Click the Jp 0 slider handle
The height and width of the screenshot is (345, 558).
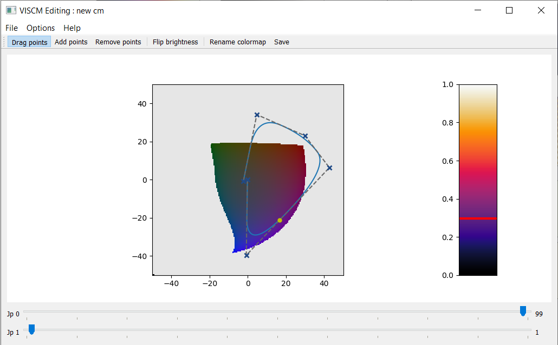(523, 311)
